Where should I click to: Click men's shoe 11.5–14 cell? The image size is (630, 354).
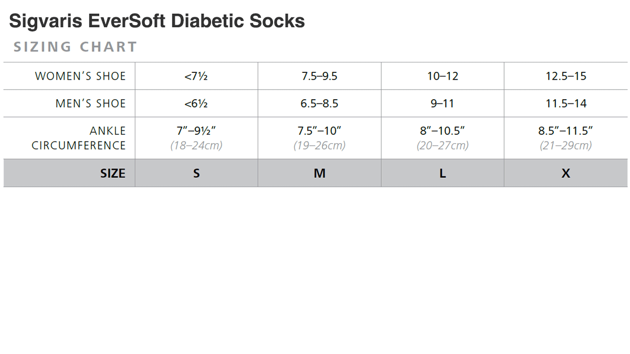pos(565,103)
